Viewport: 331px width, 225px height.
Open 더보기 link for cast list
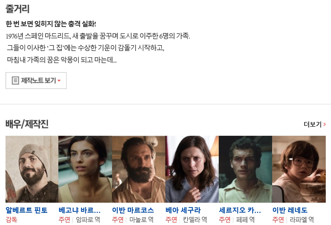coord(315,124)
